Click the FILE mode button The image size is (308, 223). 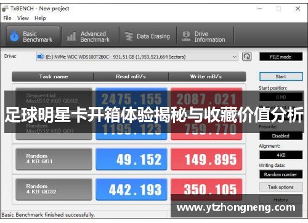[x=281, y=57]
